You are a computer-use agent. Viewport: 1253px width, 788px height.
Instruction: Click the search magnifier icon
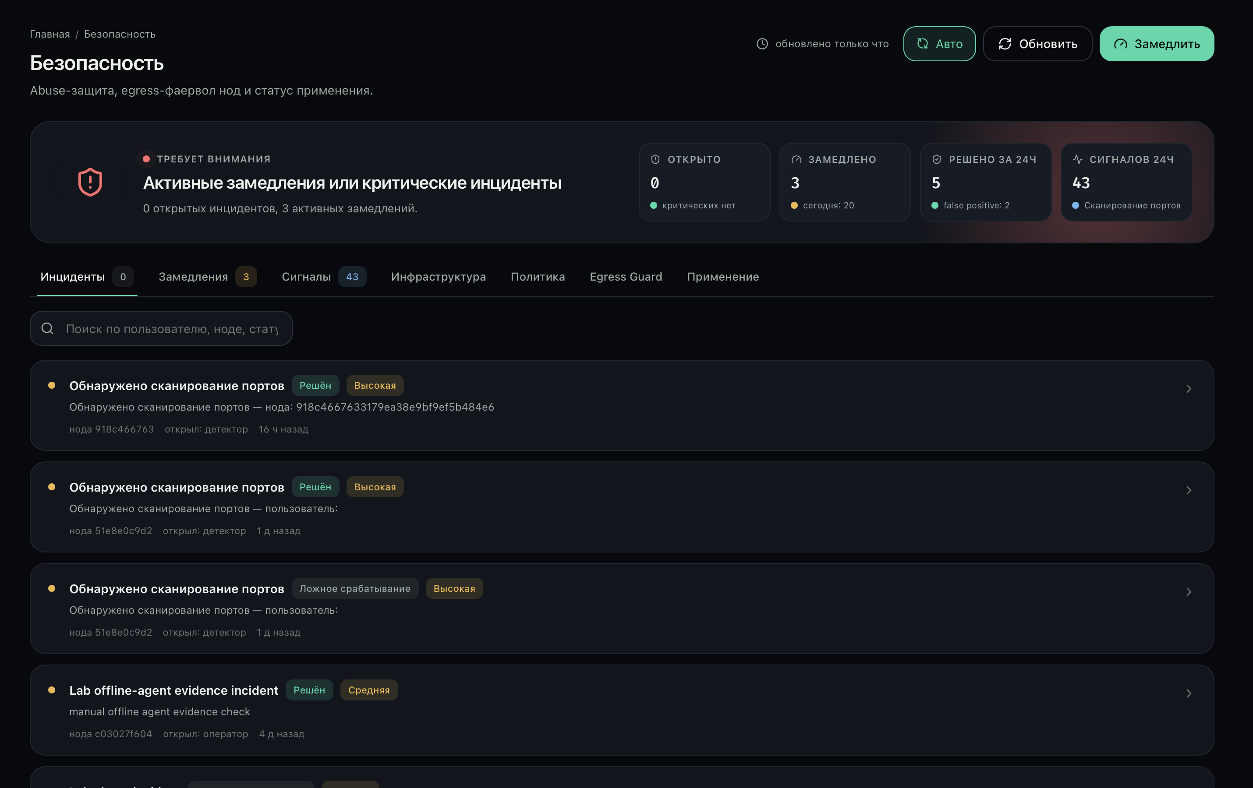click(x=47, y=328)
